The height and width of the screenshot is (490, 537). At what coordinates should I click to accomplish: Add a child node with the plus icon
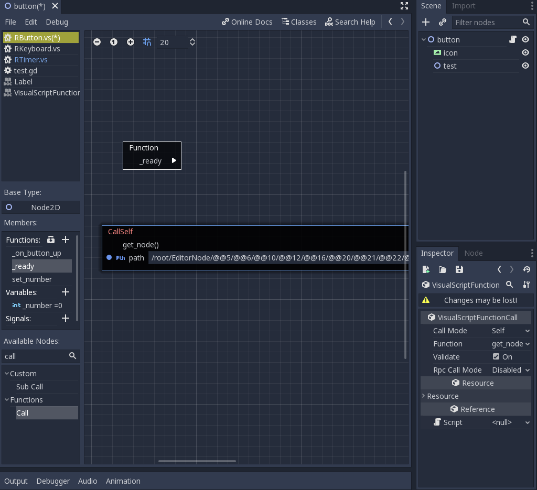[425, 22]
